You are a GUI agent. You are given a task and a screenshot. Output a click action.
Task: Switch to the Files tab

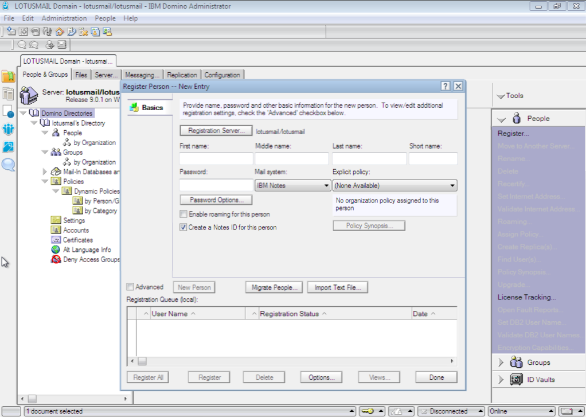tap(81, 75)
